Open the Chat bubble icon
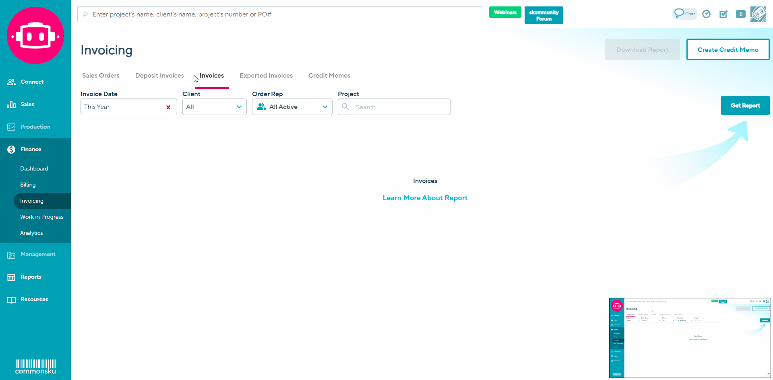 click(684, 14)
